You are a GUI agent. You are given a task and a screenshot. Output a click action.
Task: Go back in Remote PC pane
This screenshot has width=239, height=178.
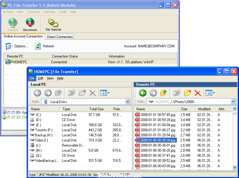point(142,93)
